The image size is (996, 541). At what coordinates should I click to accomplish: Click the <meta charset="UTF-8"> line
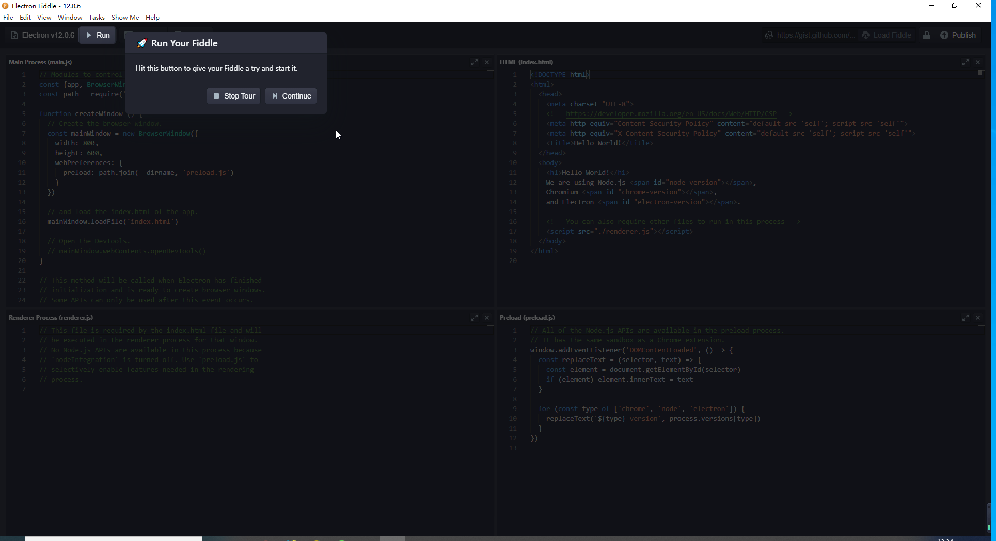click(590, 104)
